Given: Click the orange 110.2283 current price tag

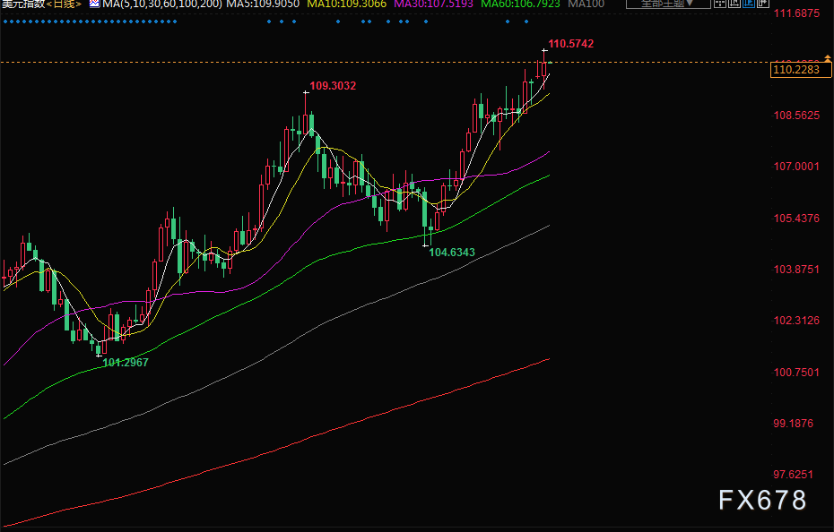Looking at the screenshot, I should point(795,69).
